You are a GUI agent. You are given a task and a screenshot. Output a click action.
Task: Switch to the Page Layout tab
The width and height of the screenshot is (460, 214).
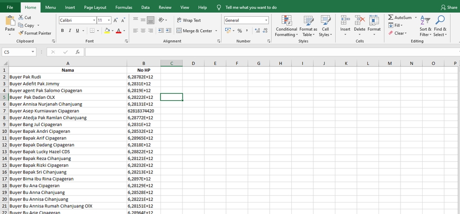pos(95,7)
